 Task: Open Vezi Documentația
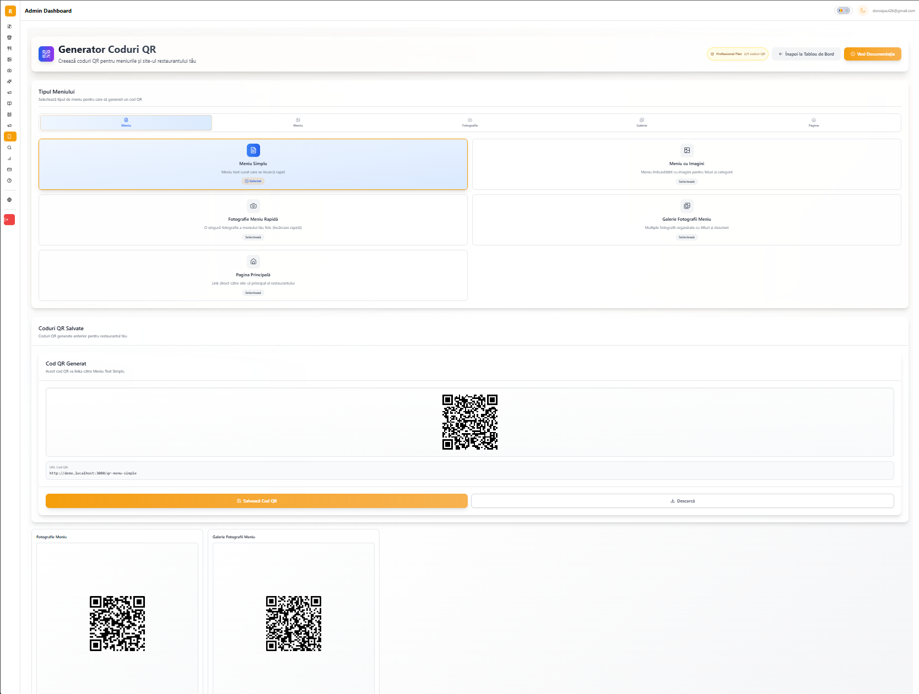point(872,54)
